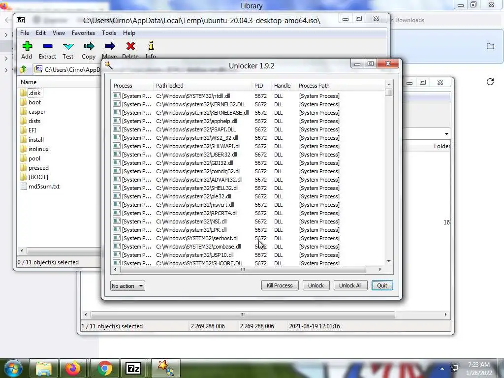This screenshot has height=378, width=504.
Task: Click Unlocker vertical scrollbar thumb
Action: [x=389, y=93]
